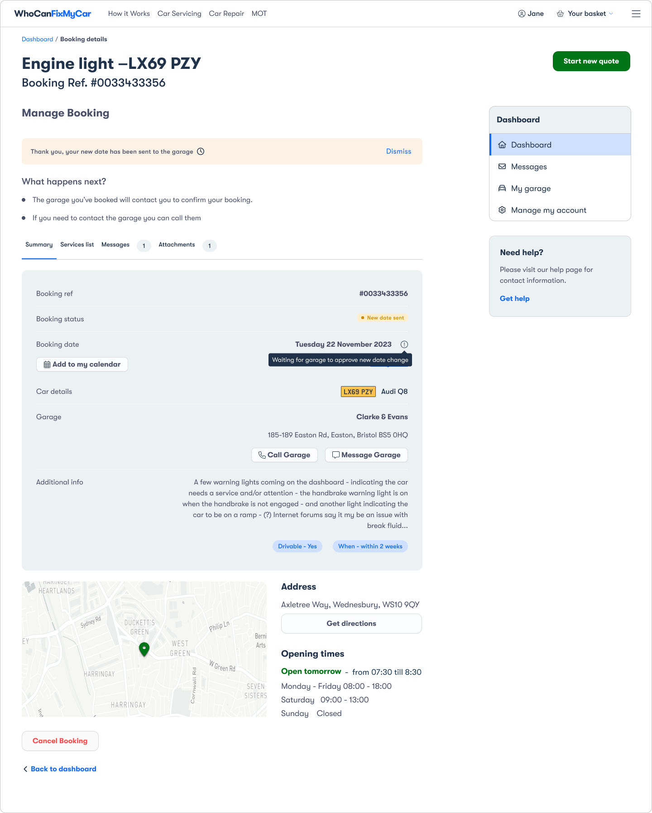Click the Start new quote button
This screenshot has height=813, width=652.
click(x=591, y=61)
